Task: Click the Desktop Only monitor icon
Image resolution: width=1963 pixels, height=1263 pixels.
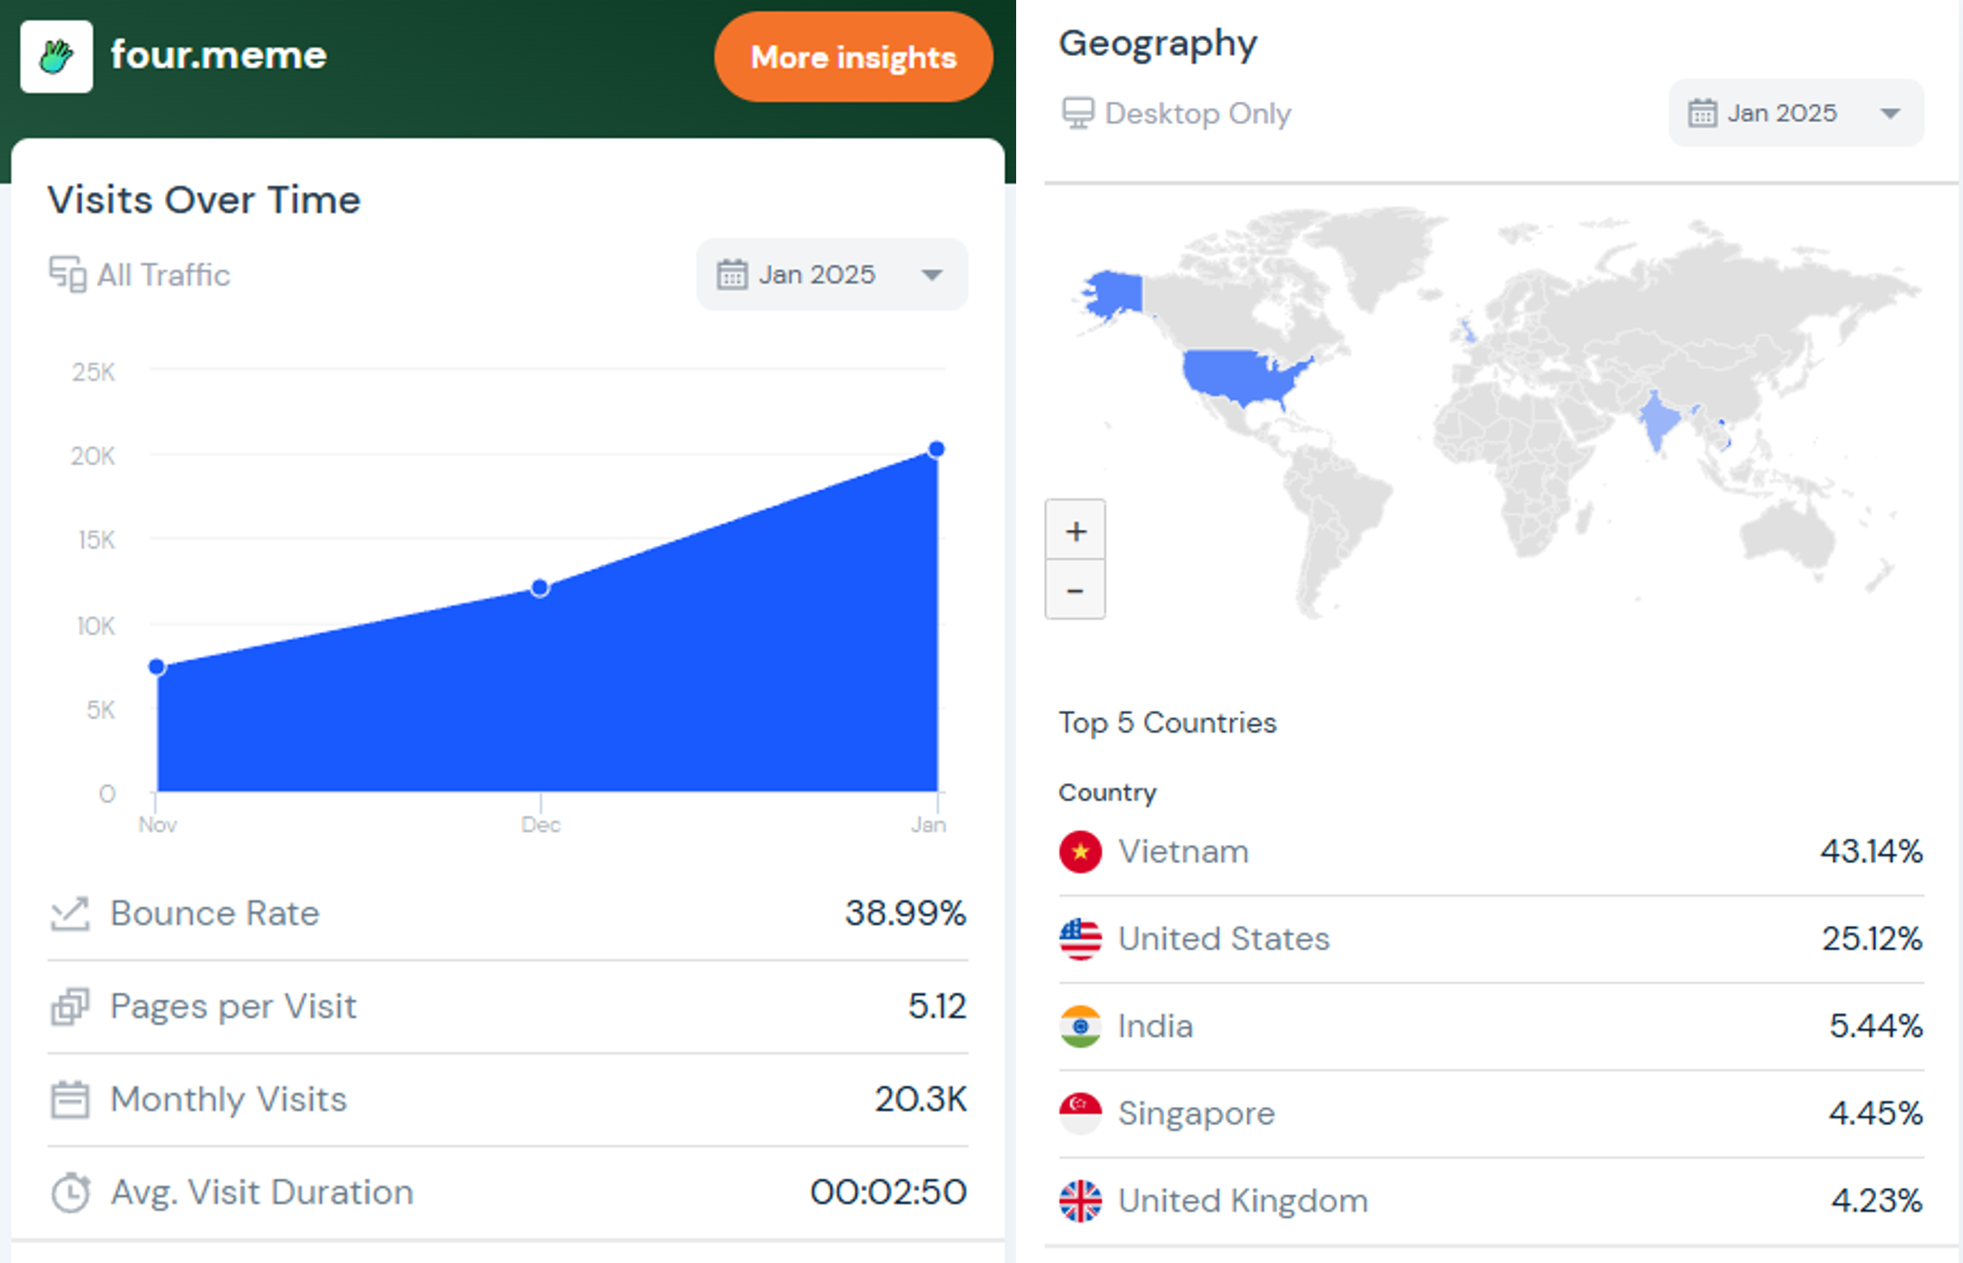Action: click(1078, 112)
